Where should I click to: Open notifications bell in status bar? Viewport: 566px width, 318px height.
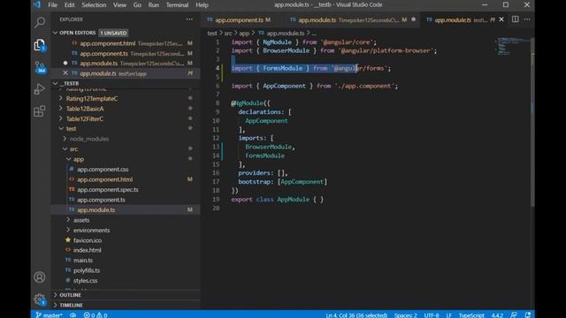[528, 314]
